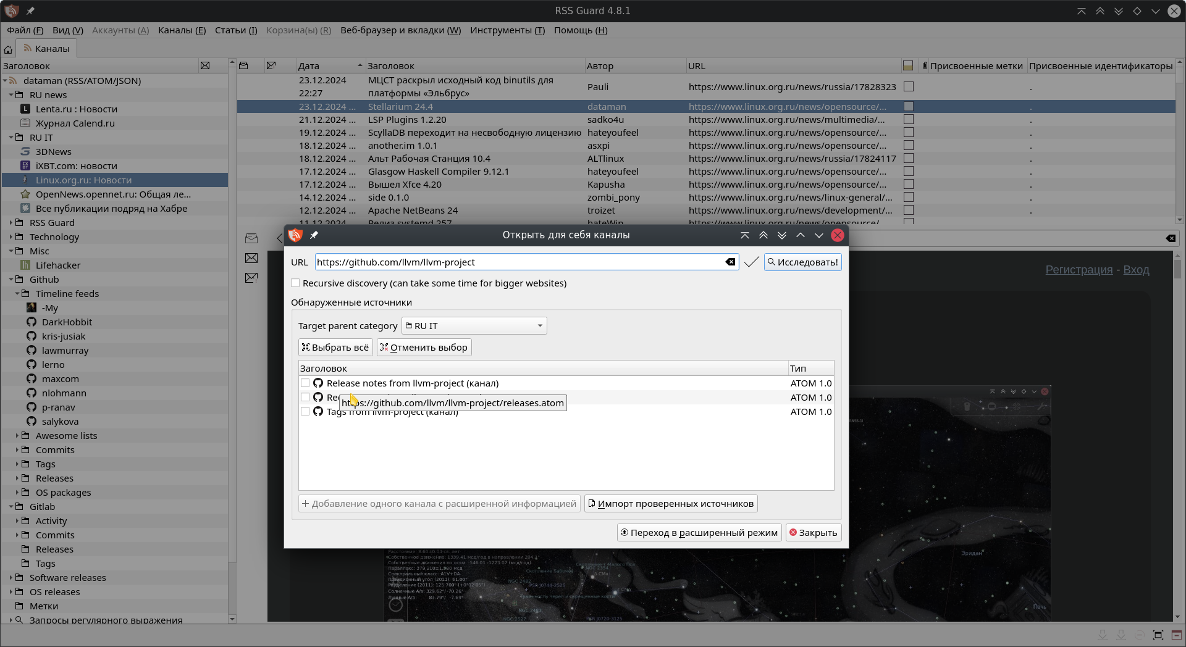Viewport: 1186px width, 647px height.
Task: Collapse the Timeline feeds folder
Action: point(17,294)
